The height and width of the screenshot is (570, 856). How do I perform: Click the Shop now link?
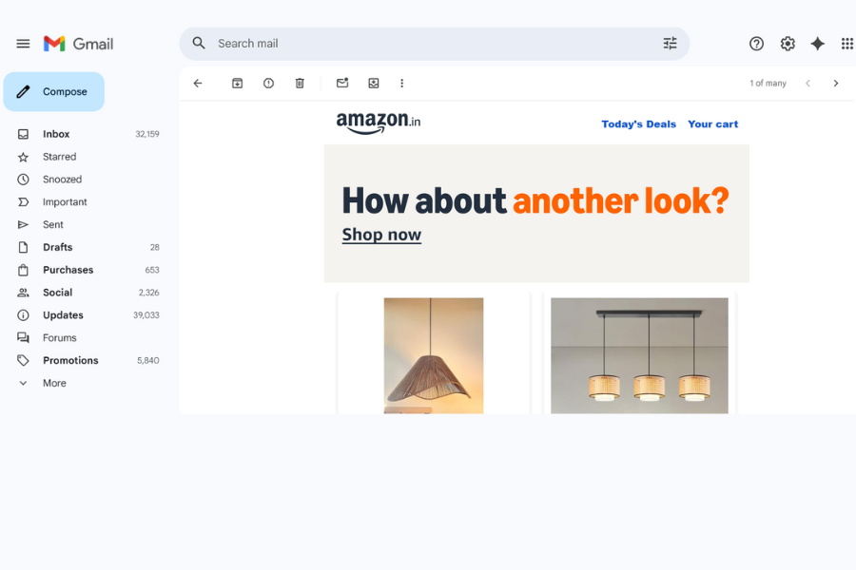pos(381,235)
